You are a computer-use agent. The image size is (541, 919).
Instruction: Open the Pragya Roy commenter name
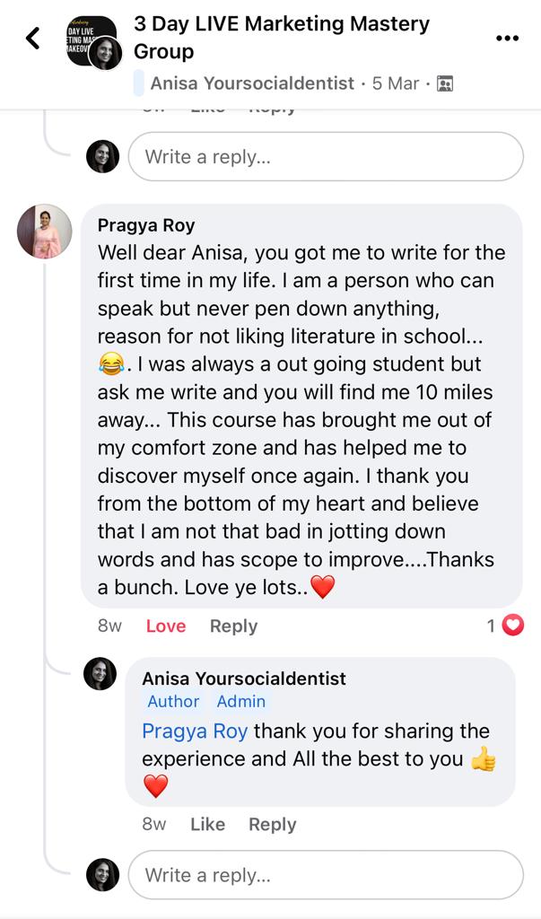(x=146, y=225)
